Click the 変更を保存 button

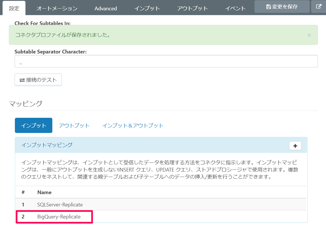point(282,7)
